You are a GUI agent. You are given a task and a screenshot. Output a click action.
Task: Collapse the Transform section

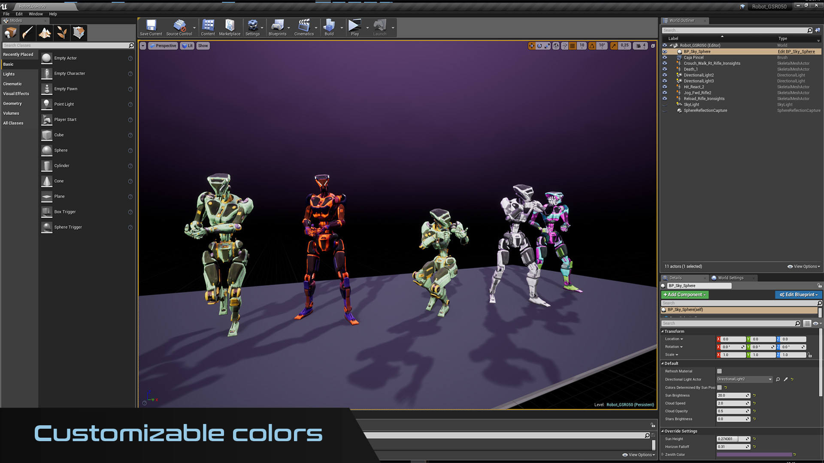point(663,331)
